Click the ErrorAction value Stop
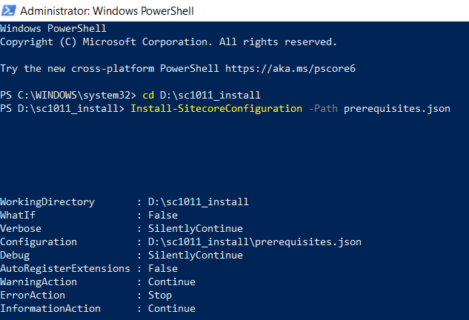This screenshot has width=469, height=320. pos(159,295)
